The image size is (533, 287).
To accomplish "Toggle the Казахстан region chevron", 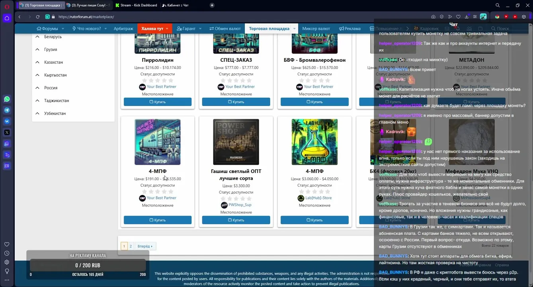I will tap(37, 62).
